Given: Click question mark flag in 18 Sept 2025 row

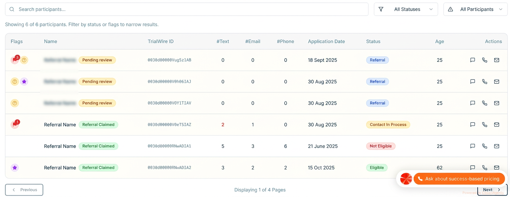Looking at the screenshot, I should [24, 60].
